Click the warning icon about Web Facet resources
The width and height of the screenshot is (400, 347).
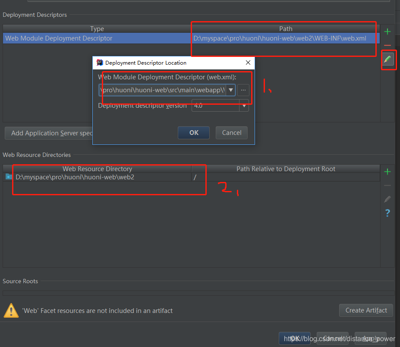click(11, 310)
